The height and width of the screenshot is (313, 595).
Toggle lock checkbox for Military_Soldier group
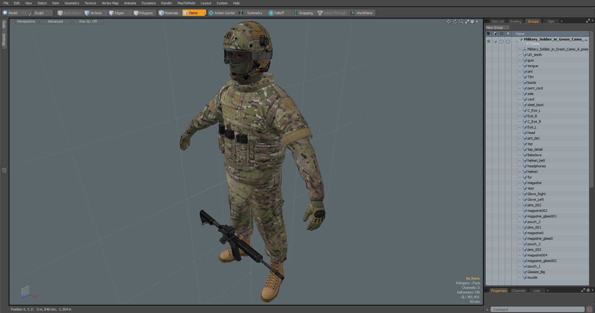pyautogui.click(x=508, y=41)
